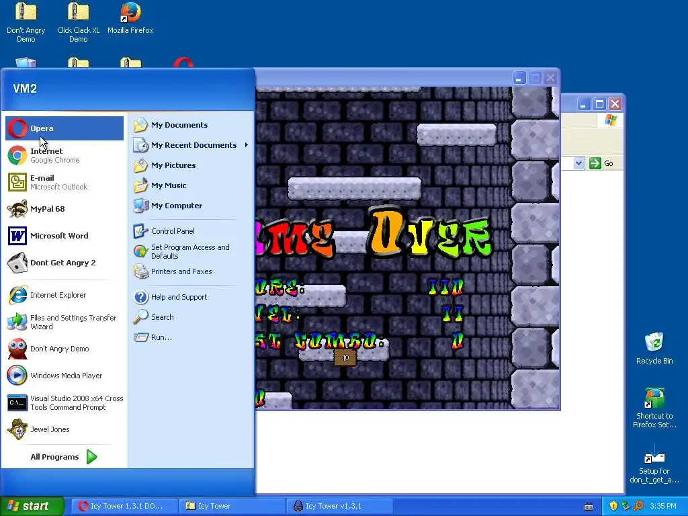Image resolution: width=688 pixels, height=516 pixels.
Task: Click the Start button
Action: tap(32, 506)
